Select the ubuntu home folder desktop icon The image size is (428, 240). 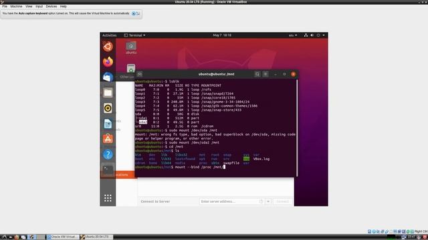click(131, 47)
